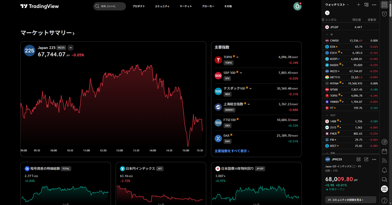
Task: Click the Shanghai Composite index logo icon
Action: tap(218, 107)
